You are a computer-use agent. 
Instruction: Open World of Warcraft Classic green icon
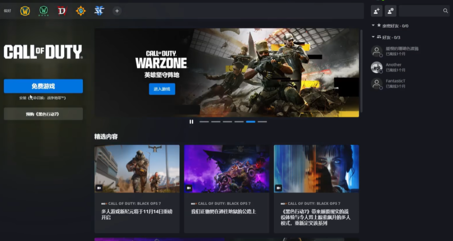click(x=43, y=11)
